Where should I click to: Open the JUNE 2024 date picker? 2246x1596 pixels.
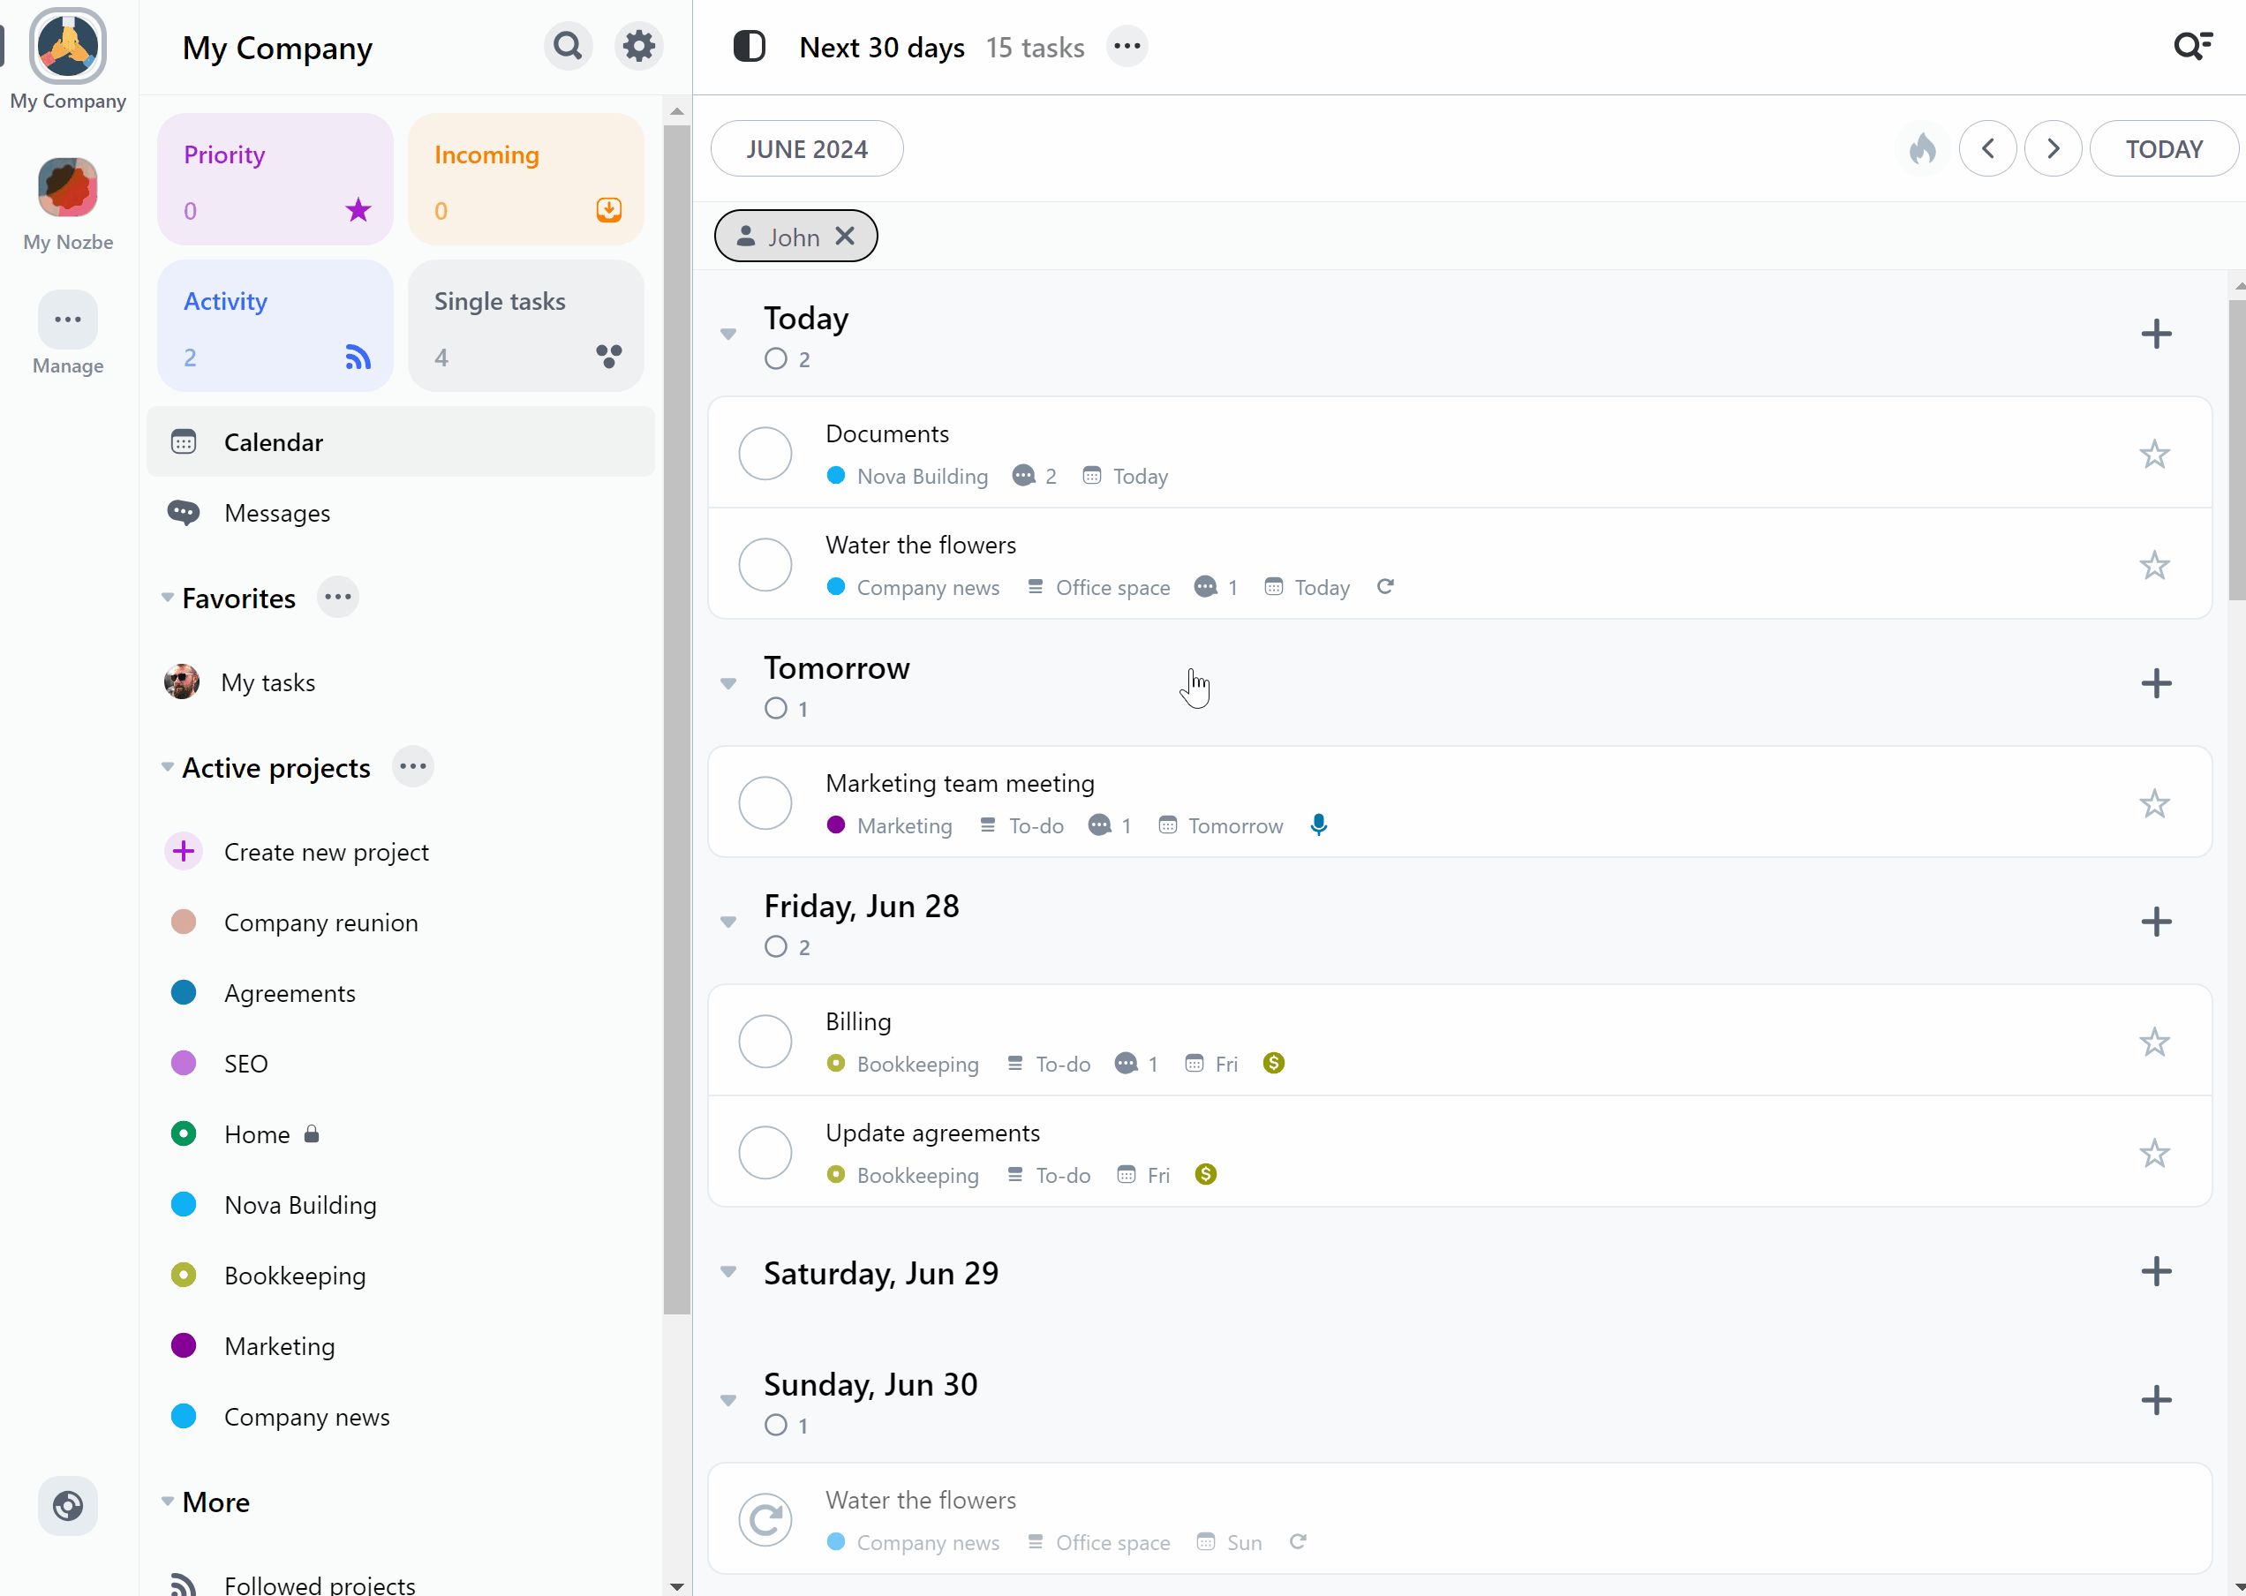pyautogui.click(x=806, y=149)
